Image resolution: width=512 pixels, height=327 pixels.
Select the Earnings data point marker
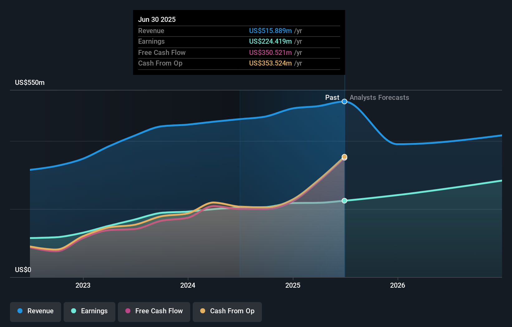tap(344, 201)
